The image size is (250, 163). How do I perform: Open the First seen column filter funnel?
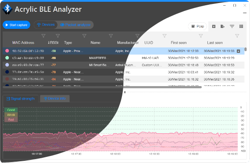pyautogui.click(x=201, y=36)
